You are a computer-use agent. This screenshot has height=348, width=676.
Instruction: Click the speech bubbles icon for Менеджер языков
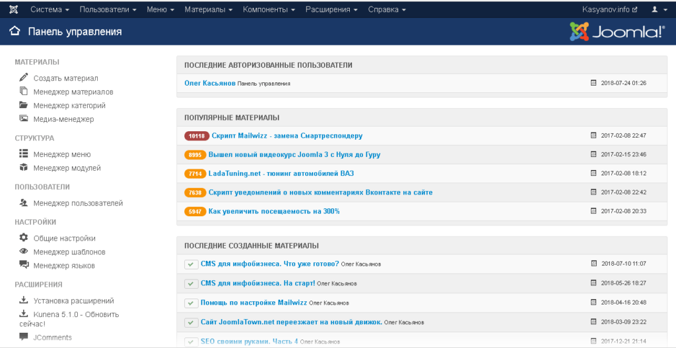click(x=23, y=265)
